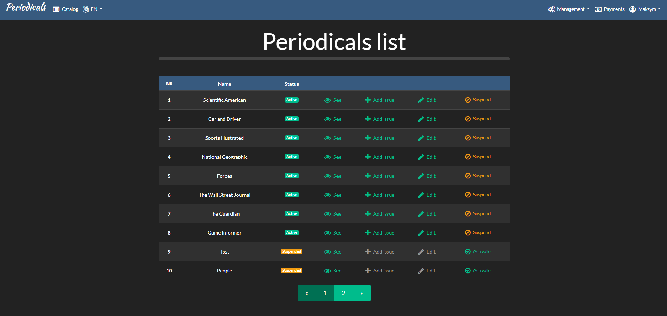
Task: Expand the EN language dropdown
Action: [x=92, y=9]
